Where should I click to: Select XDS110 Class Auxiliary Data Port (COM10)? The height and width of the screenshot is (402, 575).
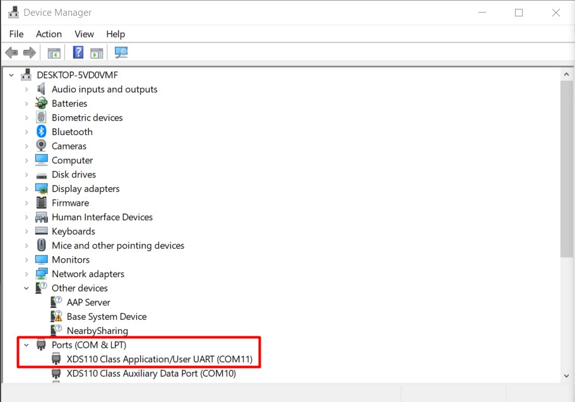pyautogui.click(x=151, y=374)
